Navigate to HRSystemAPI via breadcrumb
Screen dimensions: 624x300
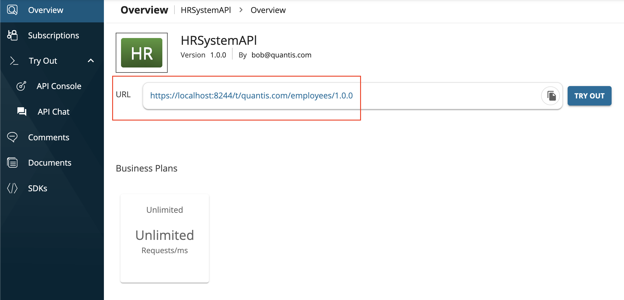[x=206, y=10]
